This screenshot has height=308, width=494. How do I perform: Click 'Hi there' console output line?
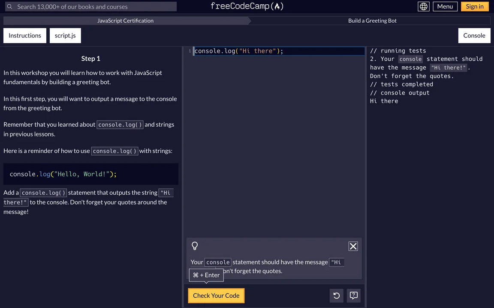coord(384,101)
